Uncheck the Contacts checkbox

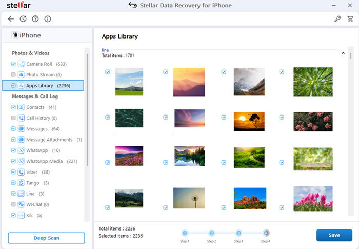[x=13, y=107]
